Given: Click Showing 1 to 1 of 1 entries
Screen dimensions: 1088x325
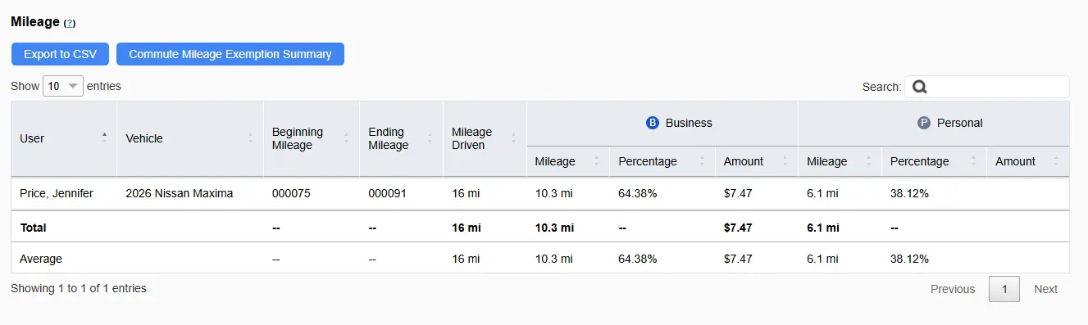Looking at the screenshot, I should click(x=79, y=288).
